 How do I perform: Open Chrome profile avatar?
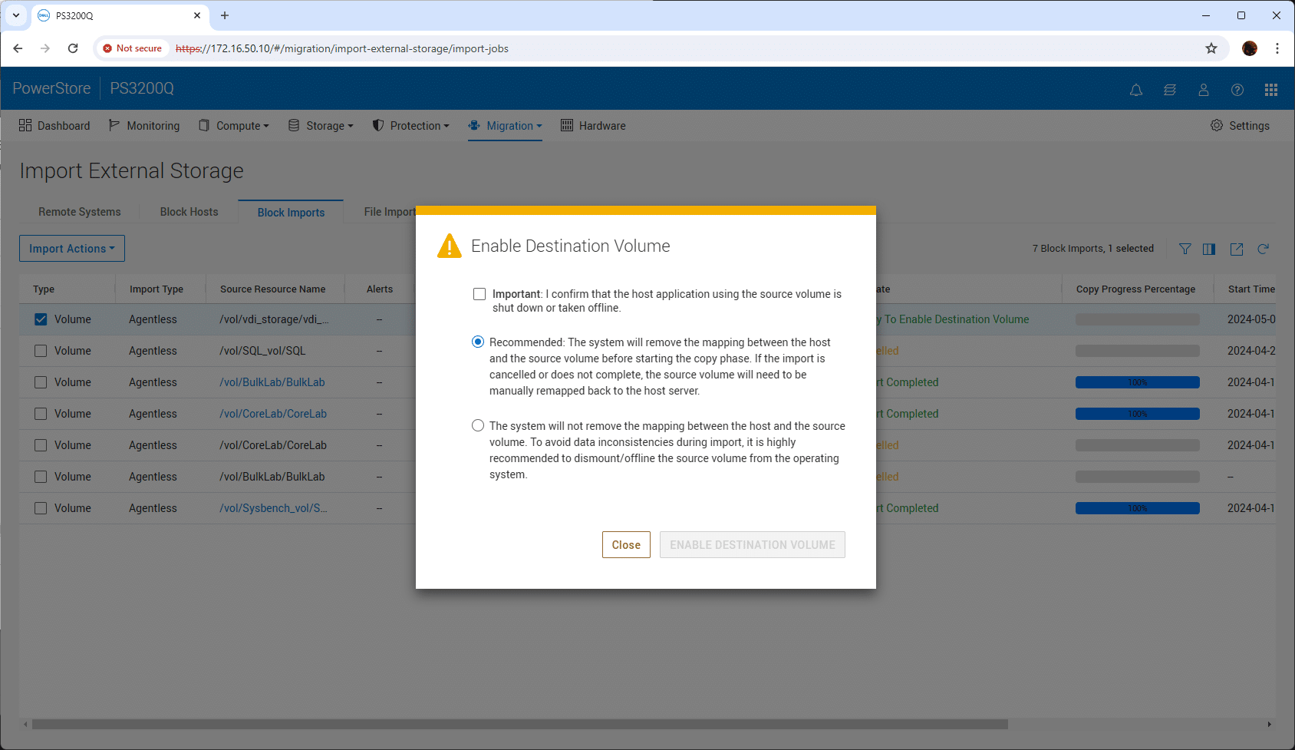(x=1250, y=48)
